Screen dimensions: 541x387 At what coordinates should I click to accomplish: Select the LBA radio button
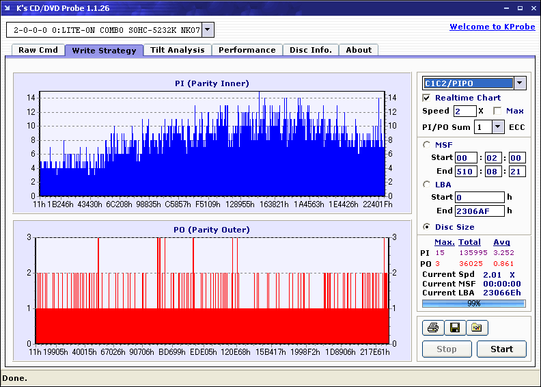coord(428,185)
